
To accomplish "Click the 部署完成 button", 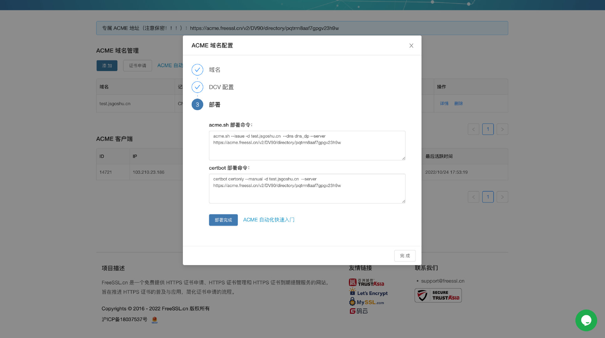I will pos(223,220).
